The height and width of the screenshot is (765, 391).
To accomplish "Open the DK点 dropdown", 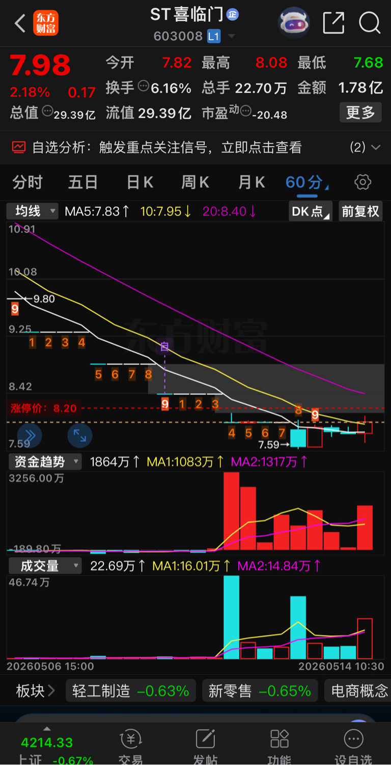I will 310,211.
